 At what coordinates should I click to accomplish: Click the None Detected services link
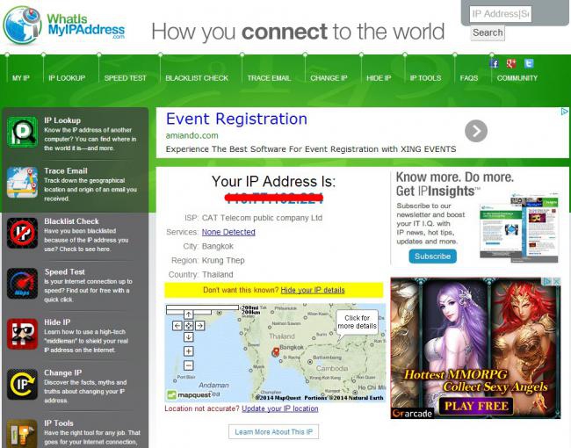[228, 232]
